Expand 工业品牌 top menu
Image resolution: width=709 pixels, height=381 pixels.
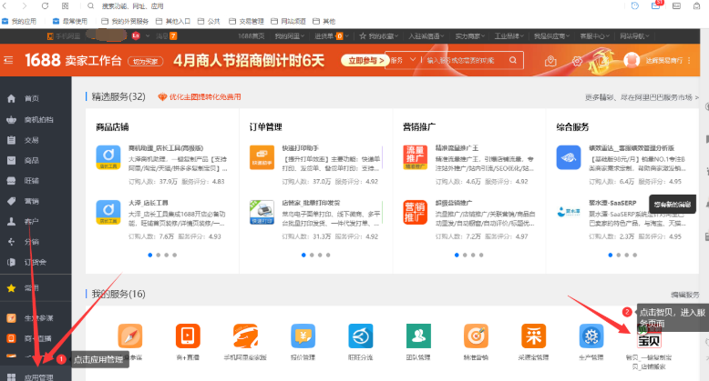(x=509, y=36)
